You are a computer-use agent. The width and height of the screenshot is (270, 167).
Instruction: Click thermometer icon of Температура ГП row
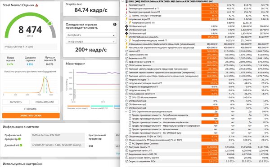coord(126,5)
